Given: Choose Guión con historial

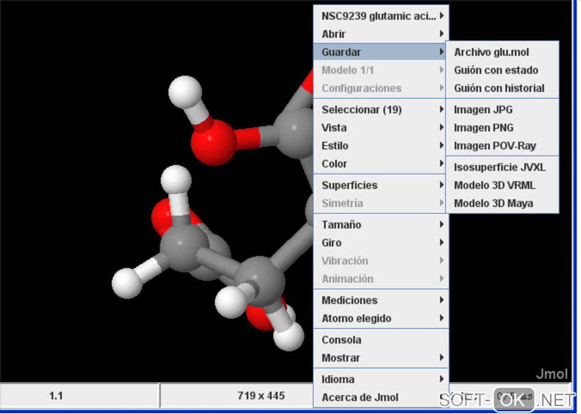Looking at the screenshot, I should point(502,88).
